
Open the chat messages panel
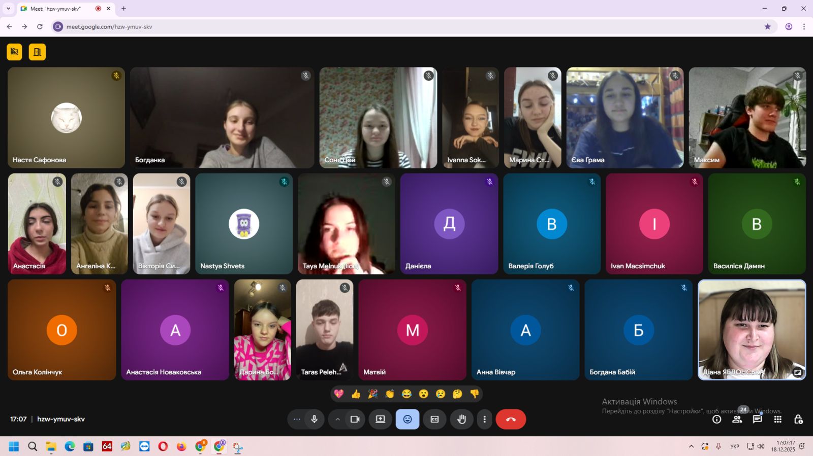757,419
